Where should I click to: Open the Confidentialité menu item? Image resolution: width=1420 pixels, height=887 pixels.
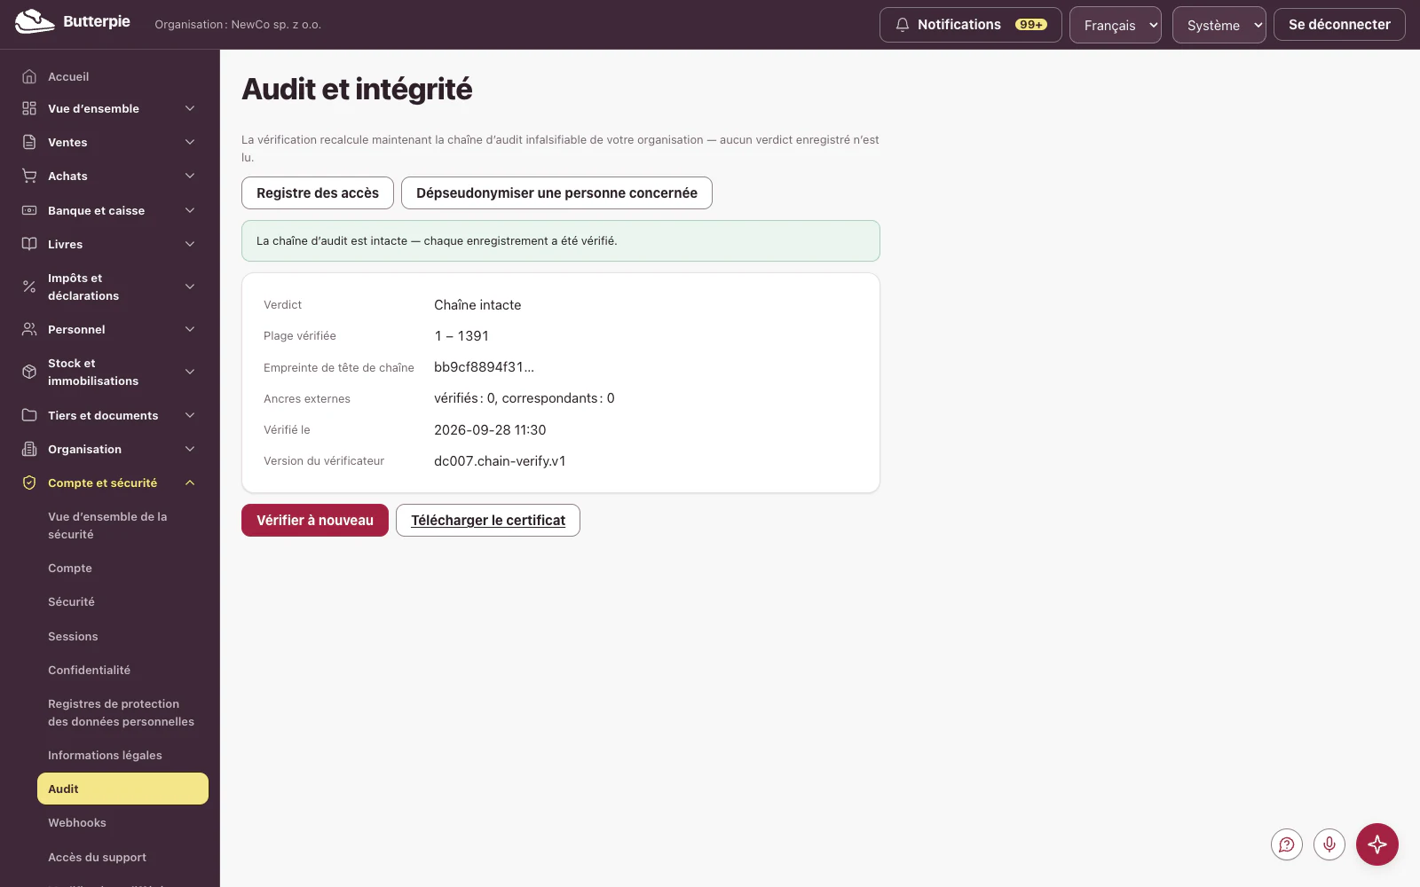tap(122, 670)
